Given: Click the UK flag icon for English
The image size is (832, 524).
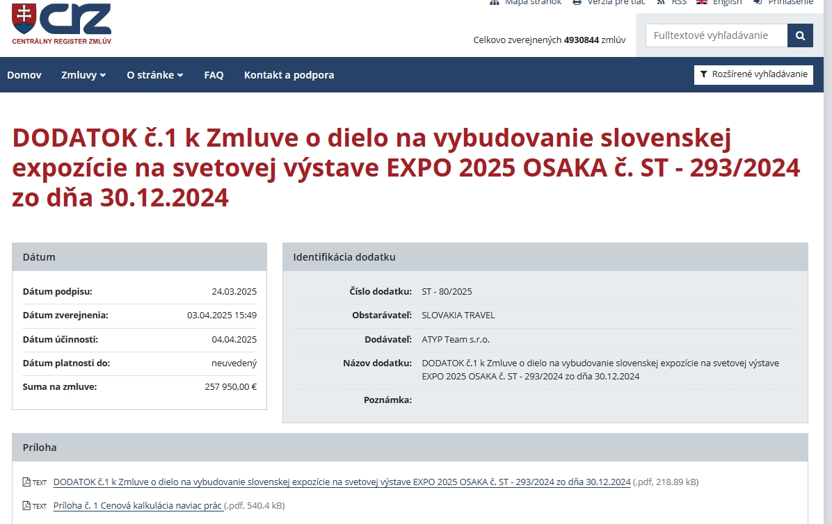Looking at the screenshot, I should (x=701, y=2).
